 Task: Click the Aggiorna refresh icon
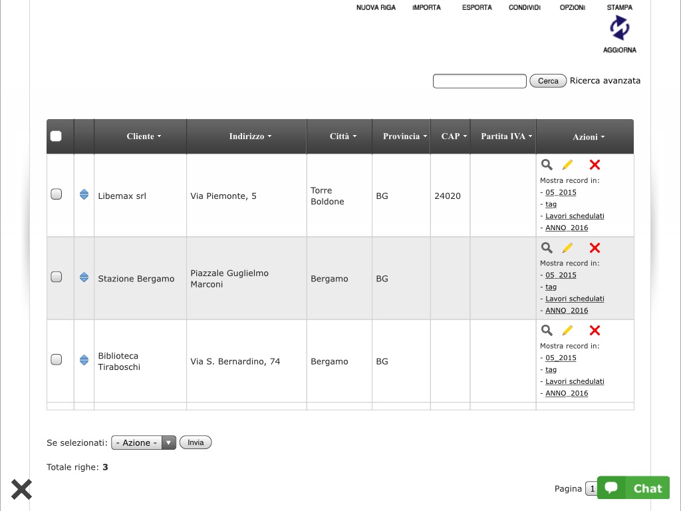click(x=619, y=29)
